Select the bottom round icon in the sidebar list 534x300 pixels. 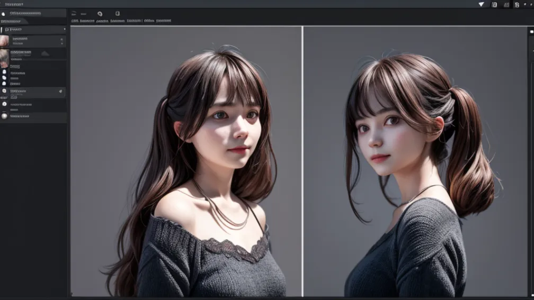pyautogui.click(x=4, y=116)
